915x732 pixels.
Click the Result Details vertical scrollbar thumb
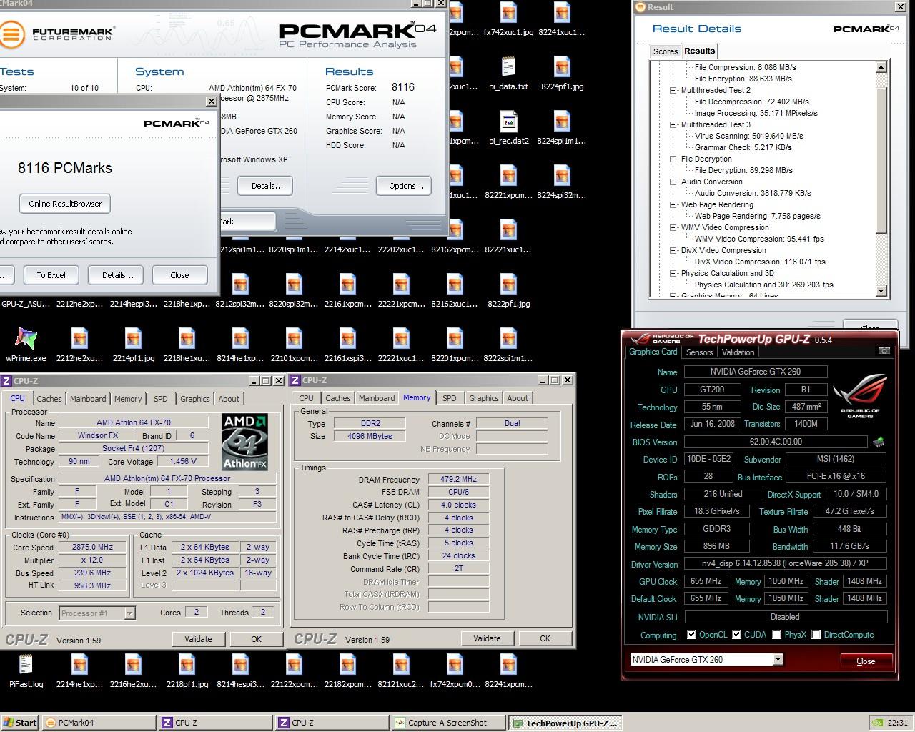(x=881, y=159)
